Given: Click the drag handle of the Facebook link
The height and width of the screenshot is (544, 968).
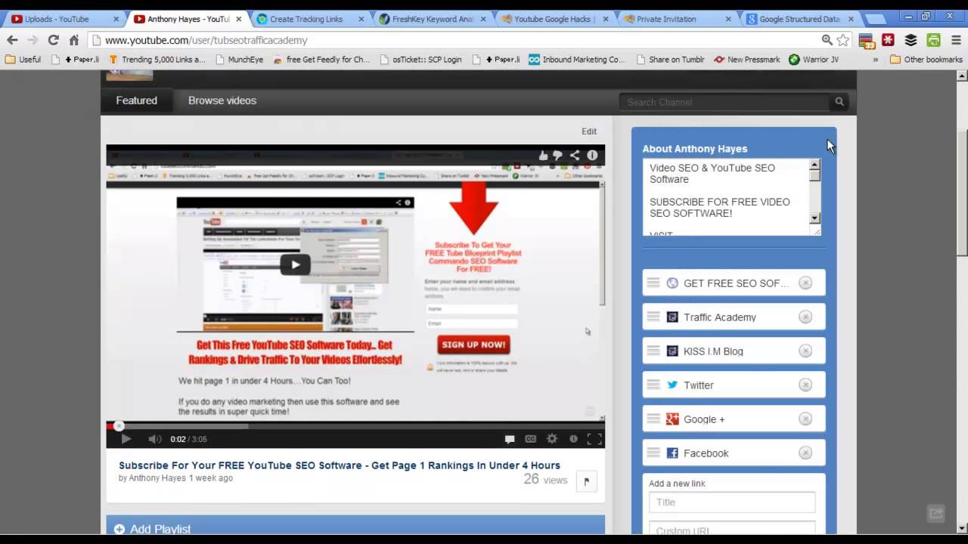Looking at the screenshot, I should click(653, 453).
